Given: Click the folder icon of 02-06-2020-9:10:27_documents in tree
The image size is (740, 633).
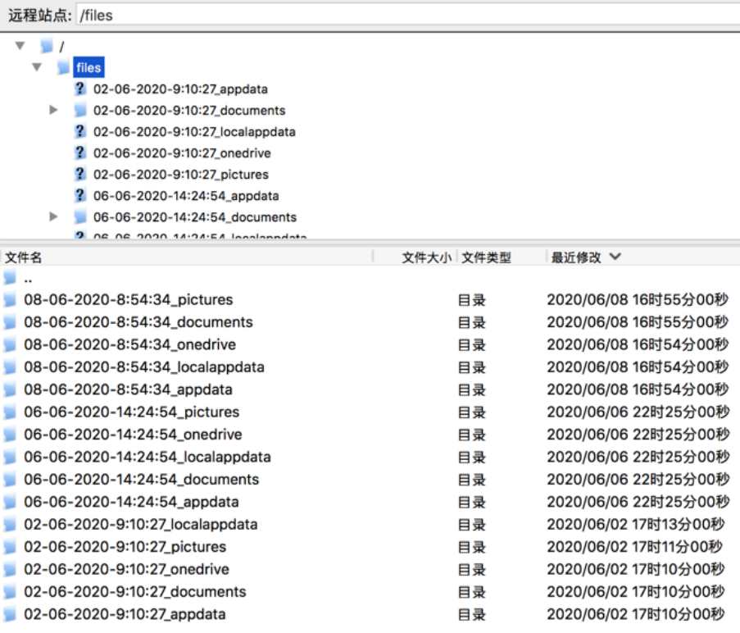Looking at the screenshot, I should [79, 110].
